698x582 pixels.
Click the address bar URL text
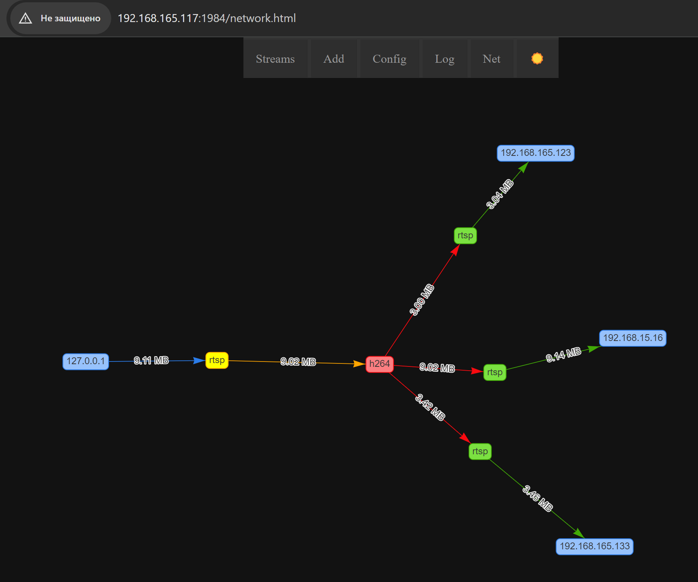pyautogui.click(x=207, y=18)
